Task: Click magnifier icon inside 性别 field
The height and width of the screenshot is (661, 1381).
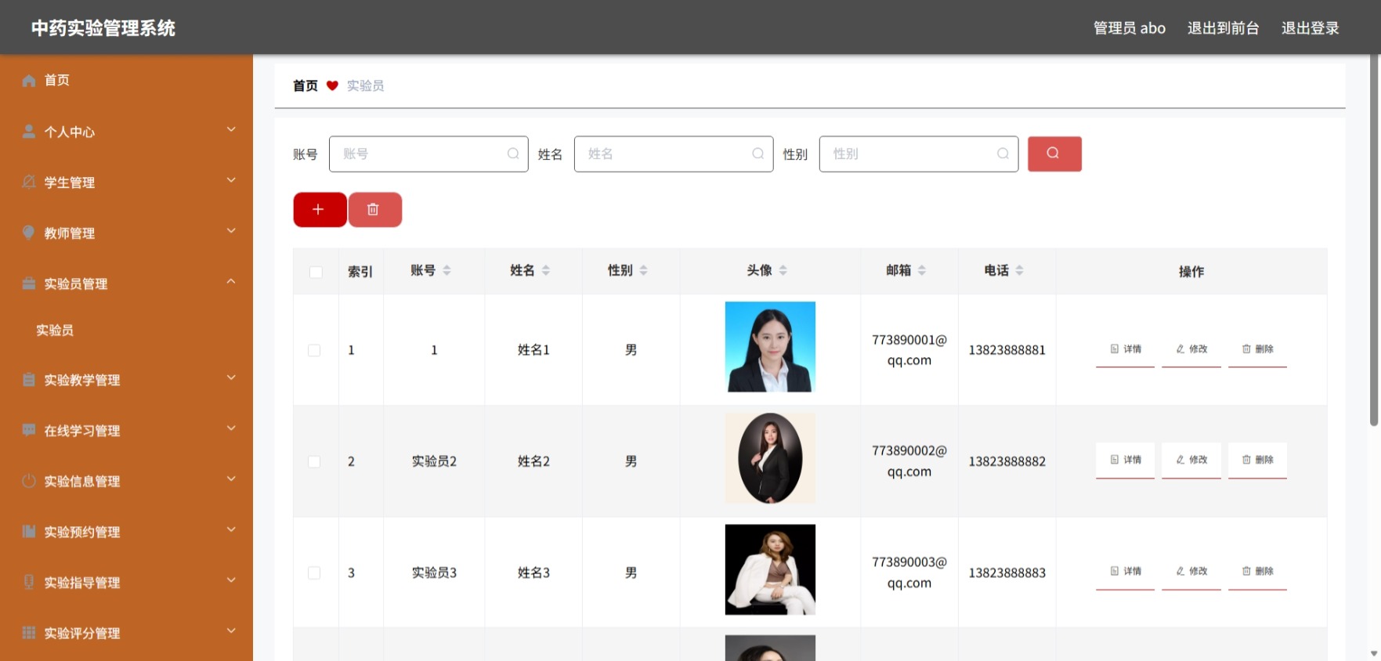Action: (1003, 154)
